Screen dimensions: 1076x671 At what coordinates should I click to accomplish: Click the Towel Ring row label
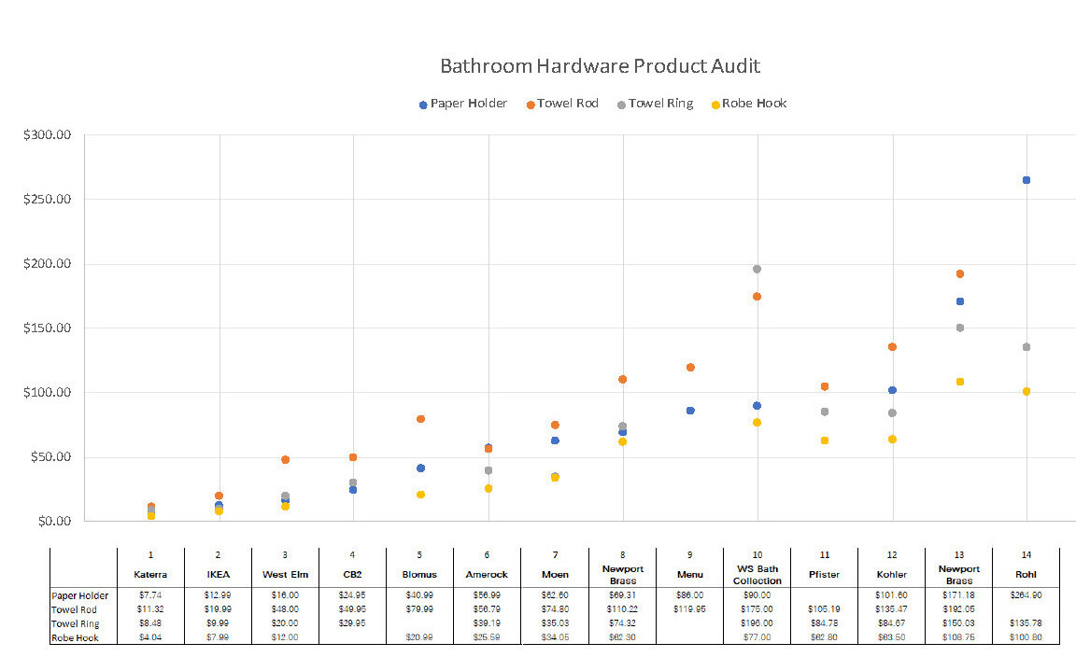76,624
